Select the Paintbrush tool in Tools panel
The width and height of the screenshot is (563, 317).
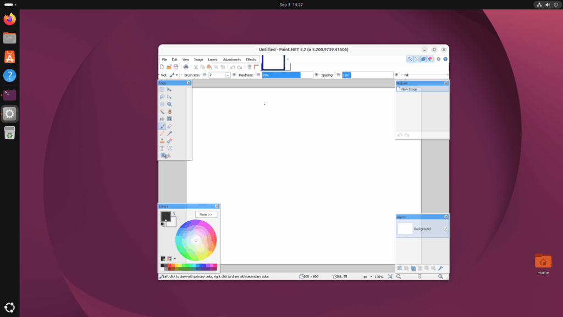(x=162, y=126)
